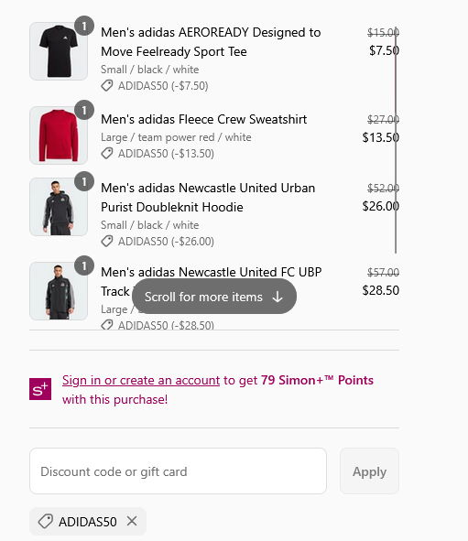468x541 pixels.
Task: Focus the Discount code or gift card field
Action: [178, 471]
